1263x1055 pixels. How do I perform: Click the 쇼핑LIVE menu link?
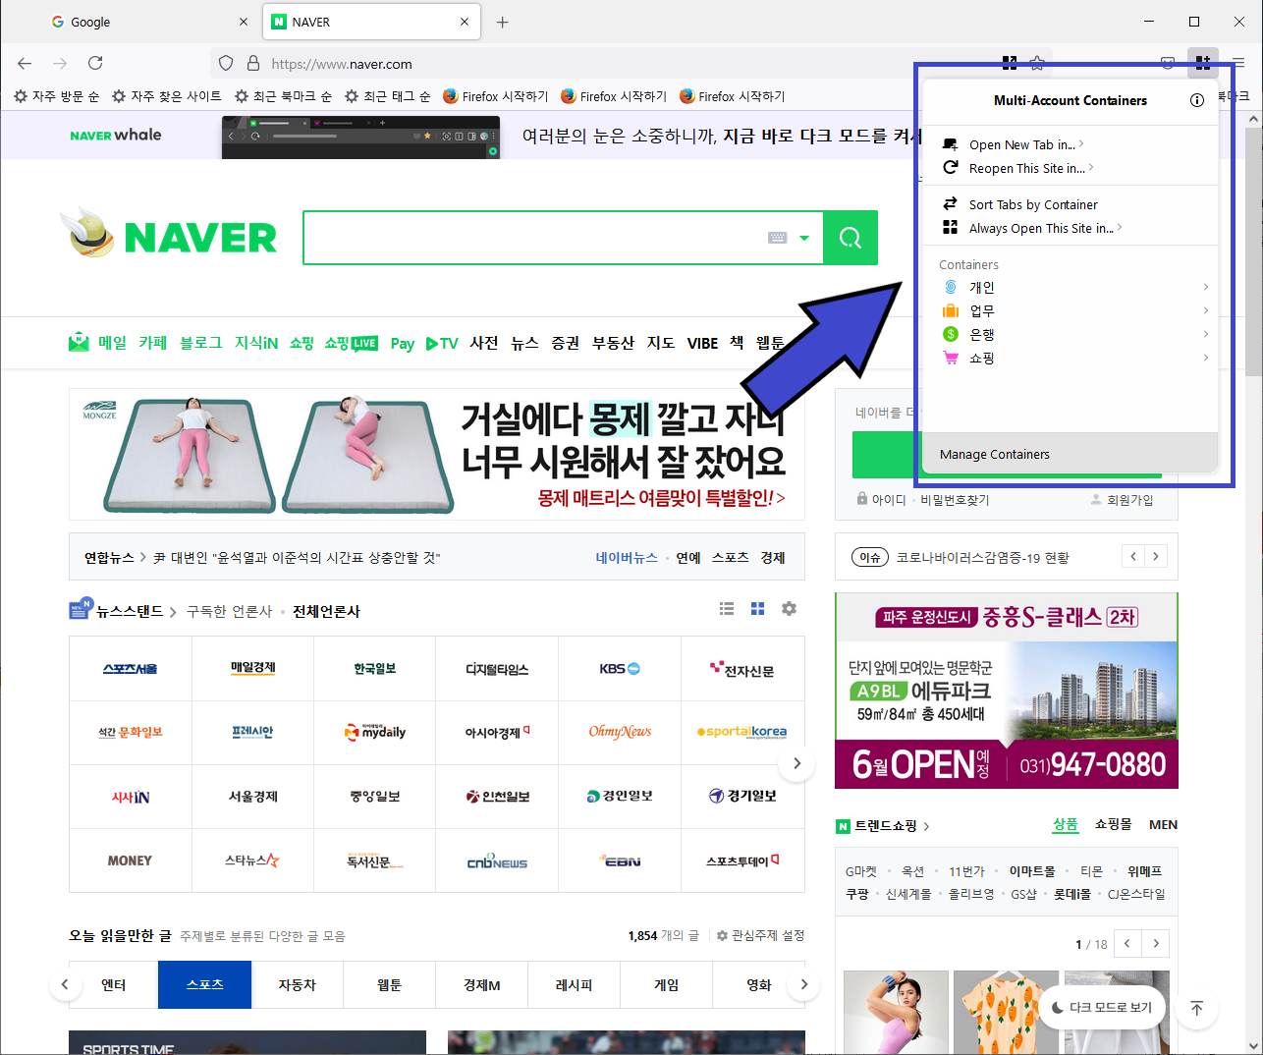tap(351, 343)
